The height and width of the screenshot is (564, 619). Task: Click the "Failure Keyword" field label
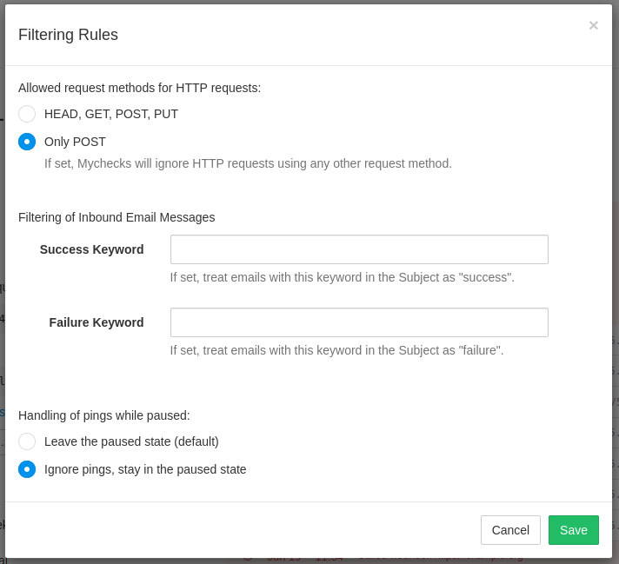[x=97, y=322]
